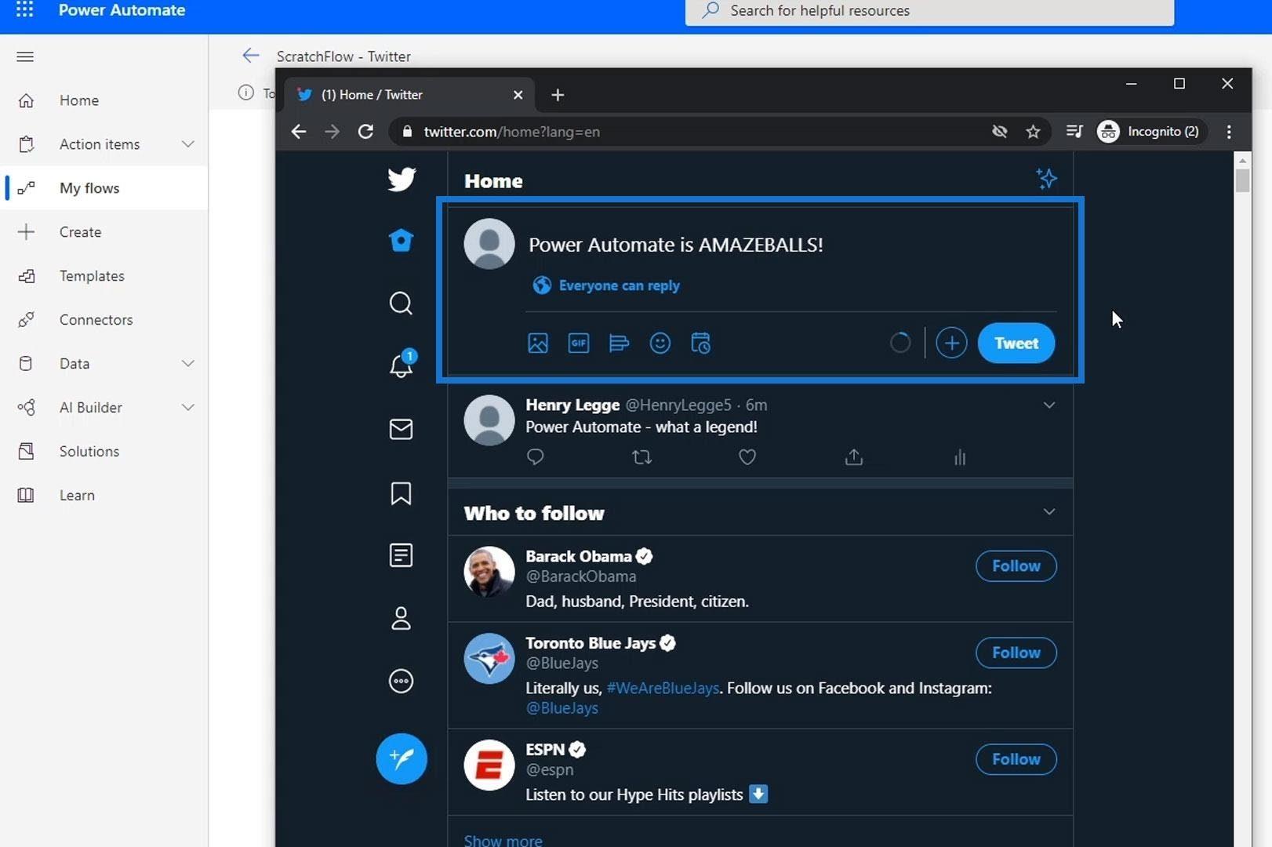Insert an emoji into the tweet

point(660,343)
